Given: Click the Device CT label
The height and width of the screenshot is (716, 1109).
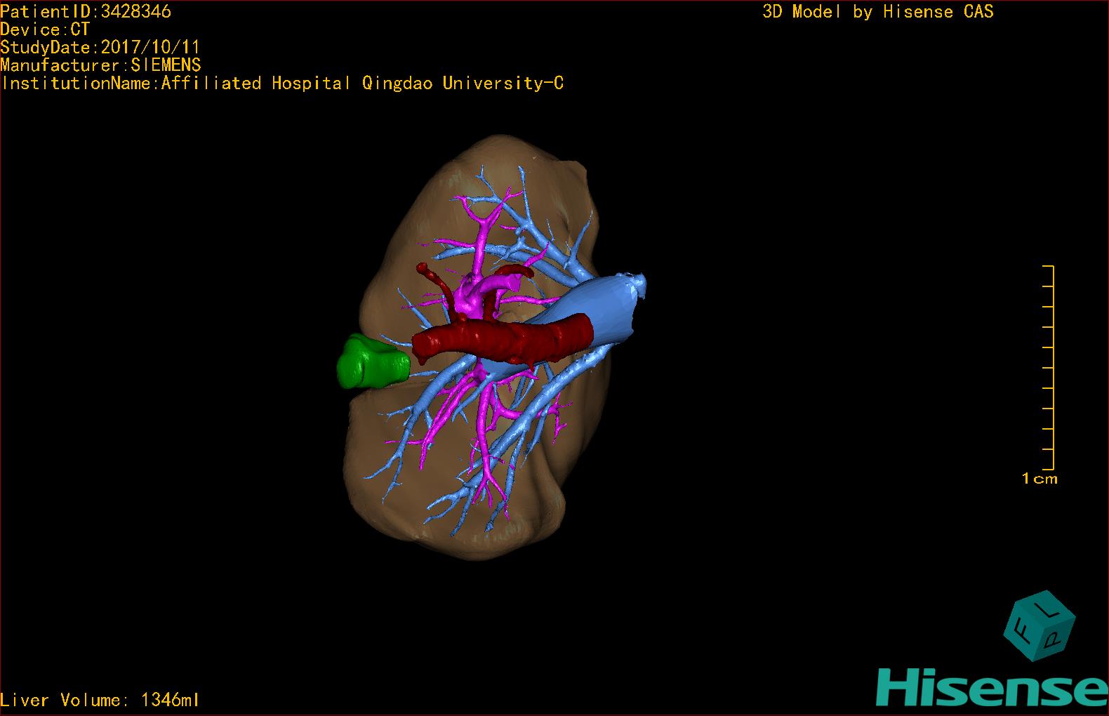Looking at the screenshot, I should coord(45,29).
